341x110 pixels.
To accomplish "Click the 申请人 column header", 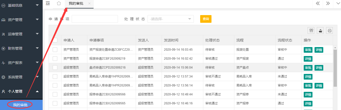I will click(74, 40).
